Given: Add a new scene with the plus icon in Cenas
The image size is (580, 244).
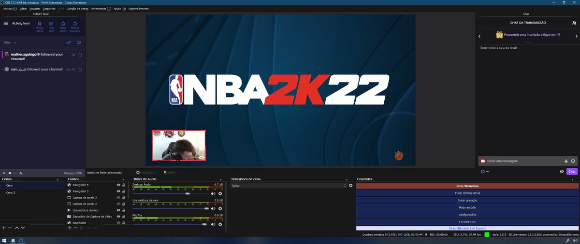Looking at the screenshot, I should (x=4, y=227).
